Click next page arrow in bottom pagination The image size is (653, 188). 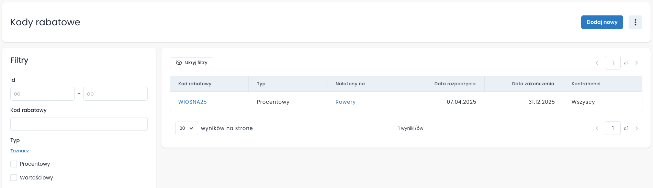tap(637, 128)
